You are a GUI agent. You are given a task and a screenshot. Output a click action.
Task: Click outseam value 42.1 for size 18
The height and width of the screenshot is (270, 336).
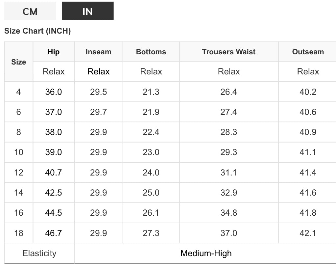point(308,233)
